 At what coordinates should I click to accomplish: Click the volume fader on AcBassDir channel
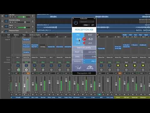(x=24, y=85)
